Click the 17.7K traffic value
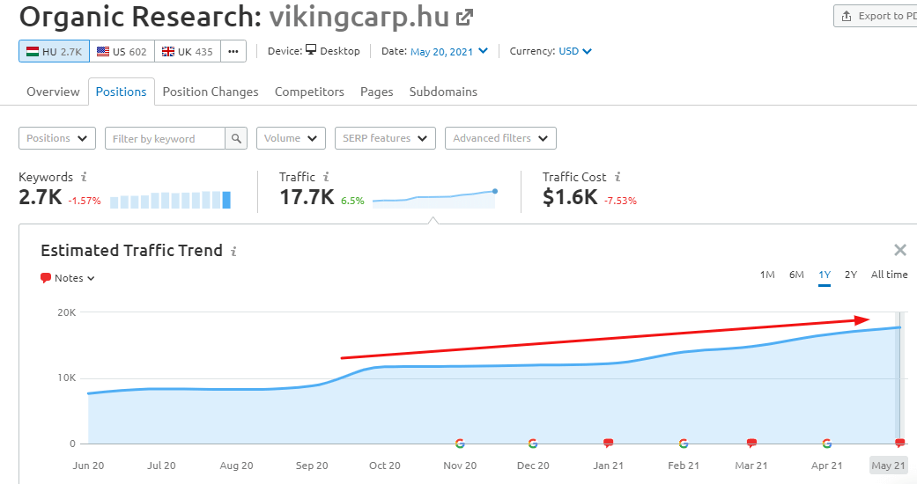Viewport: 917px width, 484px height. pos(307,198)
